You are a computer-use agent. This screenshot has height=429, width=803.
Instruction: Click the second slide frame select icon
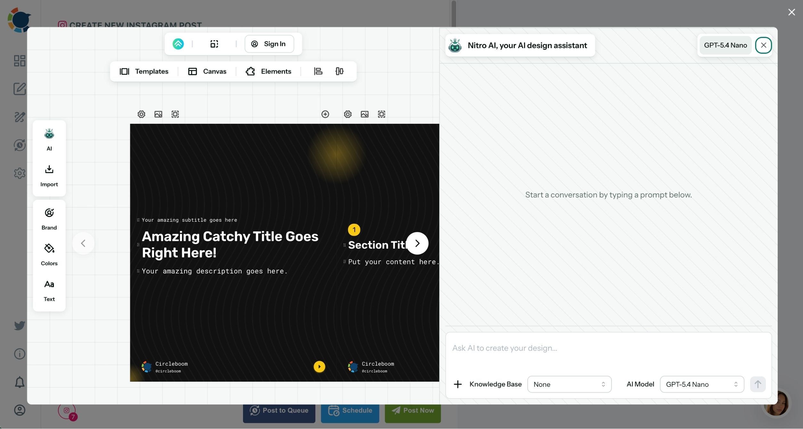(381, 114)
